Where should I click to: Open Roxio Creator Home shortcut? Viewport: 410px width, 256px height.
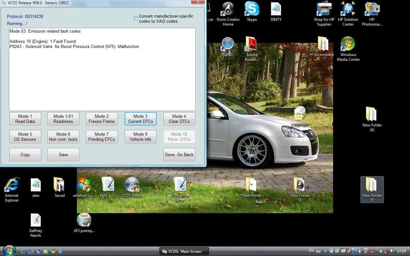(228, 14)
